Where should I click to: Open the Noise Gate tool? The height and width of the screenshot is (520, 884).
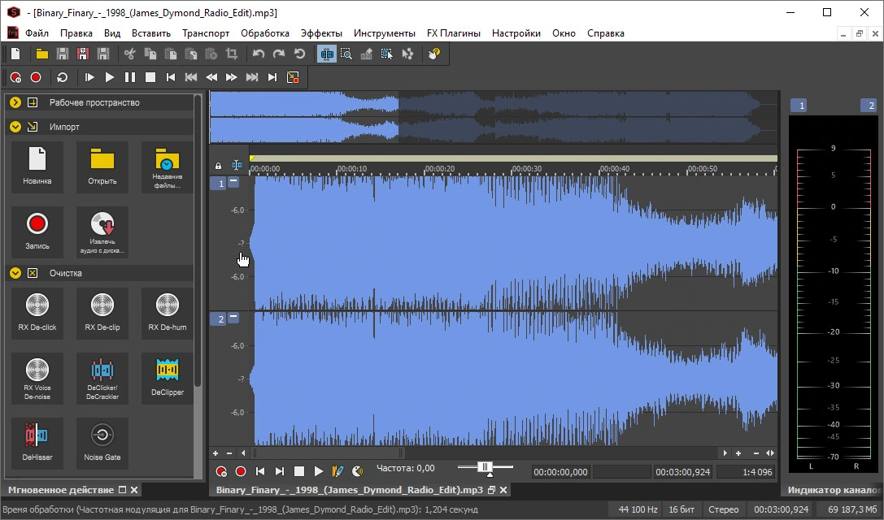point(102,444)
